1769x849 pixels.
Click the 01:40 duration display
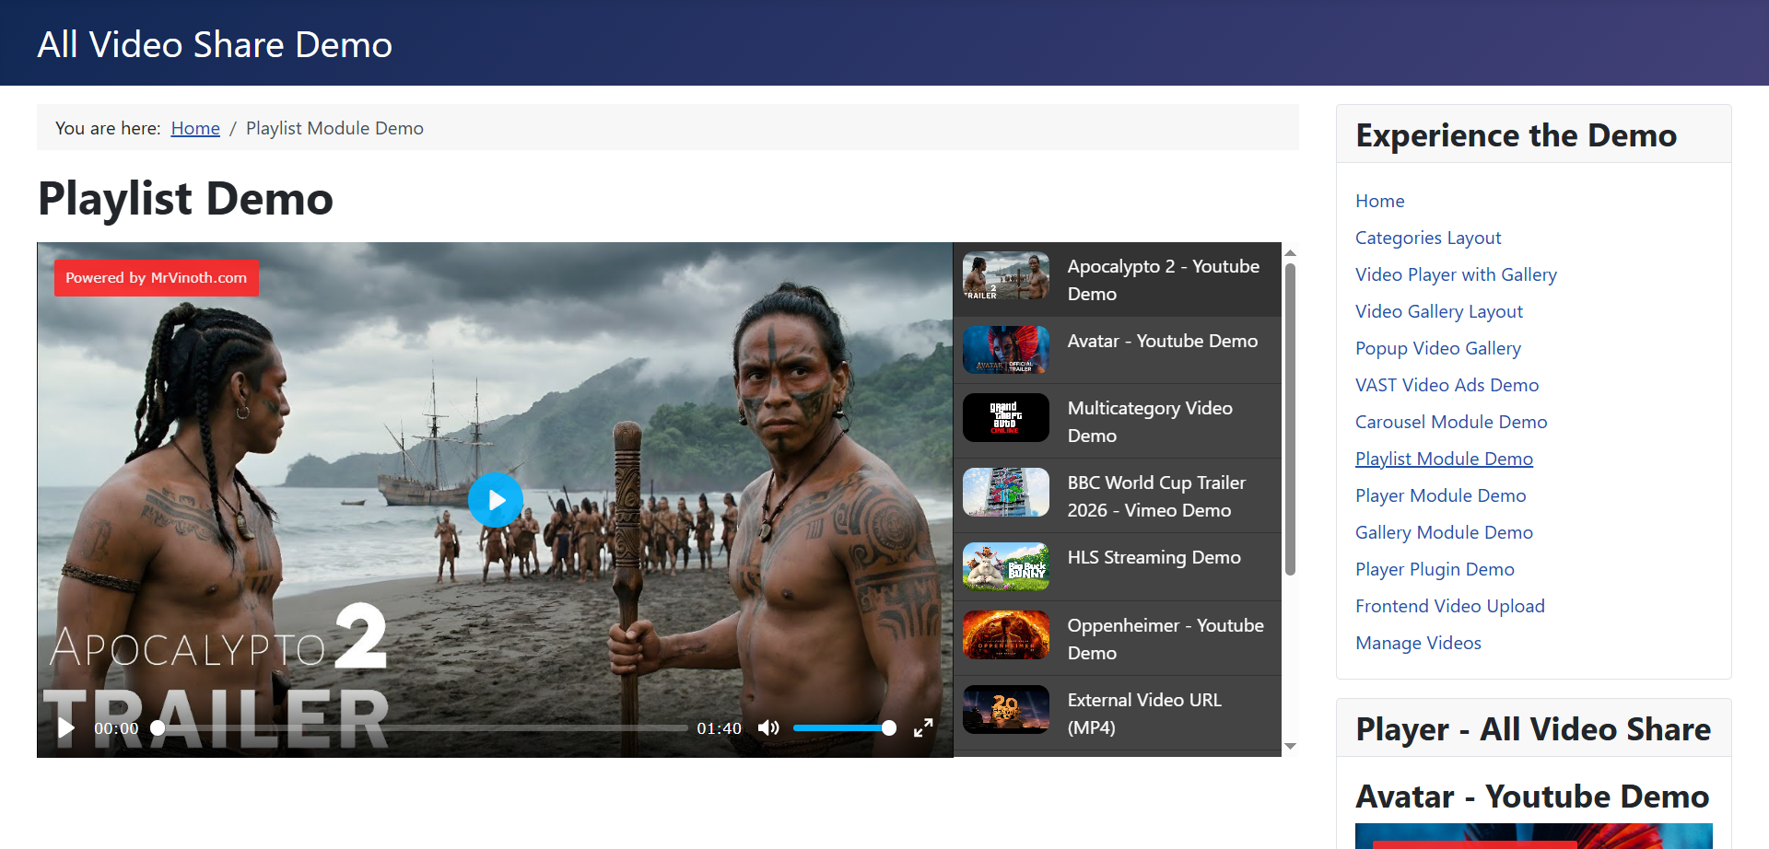pyautogui.click(x=719, y=728)
